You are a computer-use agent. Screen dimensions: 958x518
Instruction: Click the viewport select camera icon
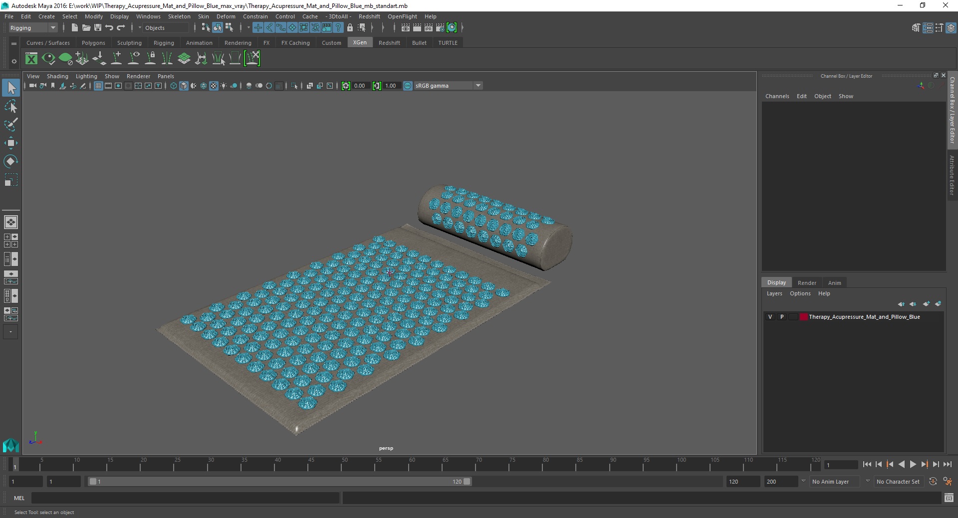click(32, 86)
